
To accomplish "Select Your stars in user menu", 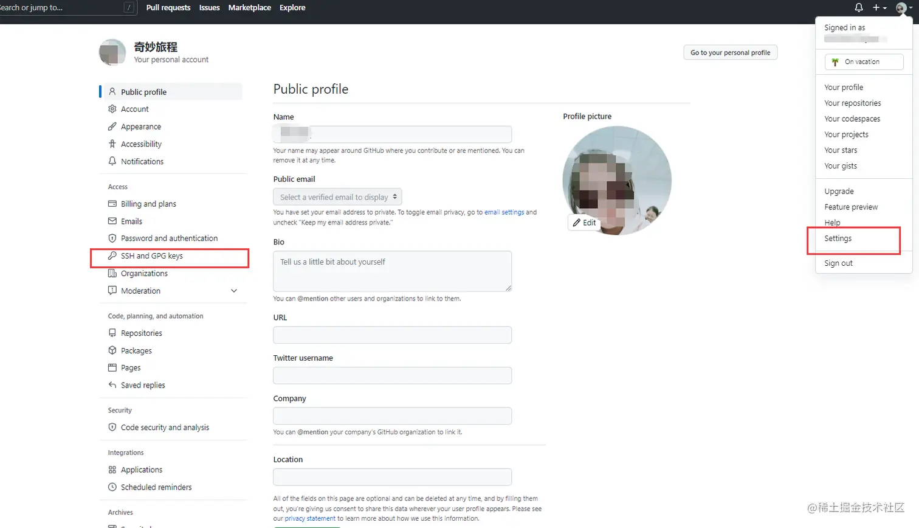I will click(x=841, y=150).
